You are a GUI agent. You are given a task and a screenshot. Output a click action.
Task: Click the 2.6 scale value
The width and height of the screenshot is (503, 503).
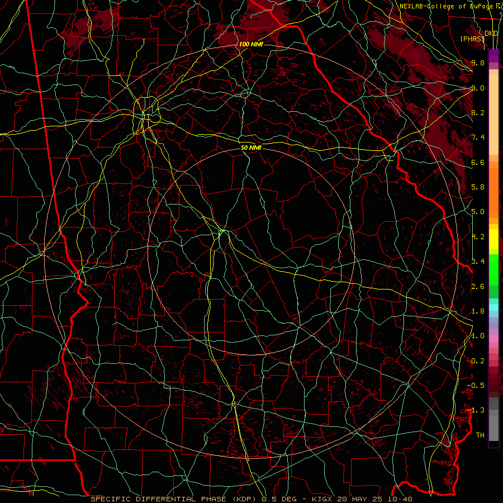pos(478,287)
